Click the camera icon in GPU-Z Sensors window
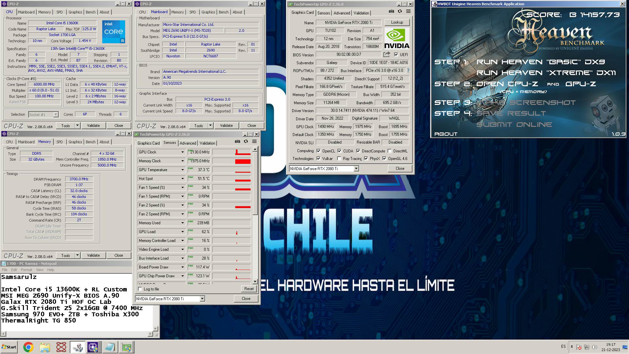Image resolution: width=629 pixels, height=354 pixels. [x=238, y=142]
